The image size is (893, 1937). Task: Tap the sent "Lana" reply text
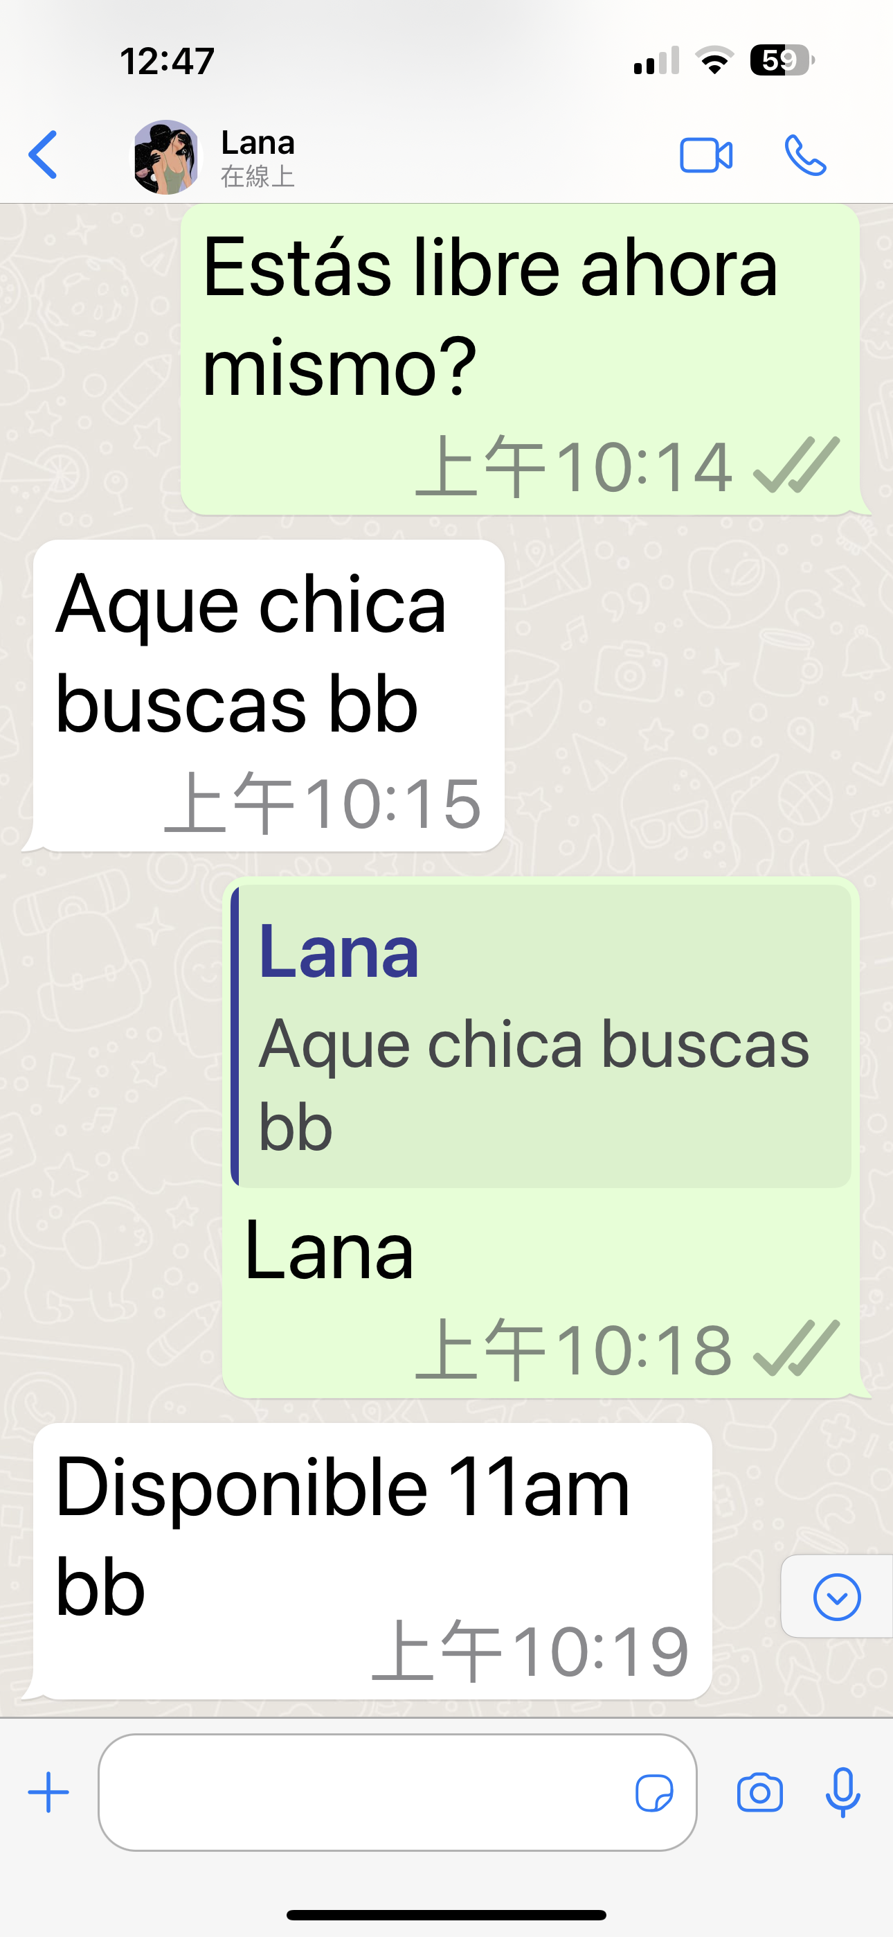(x=330, y=1251)
